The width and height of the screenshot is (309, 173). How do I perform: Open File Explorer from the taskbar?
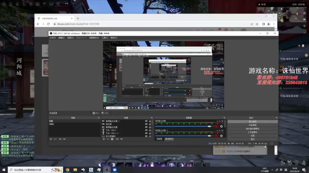tap(75, 170)
